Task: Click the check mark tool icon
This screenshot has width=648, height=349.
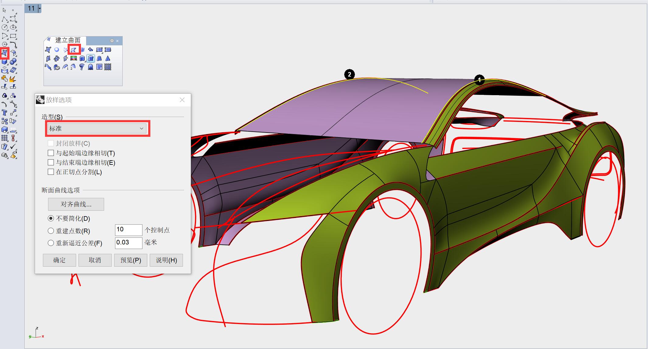Action: 13,147
